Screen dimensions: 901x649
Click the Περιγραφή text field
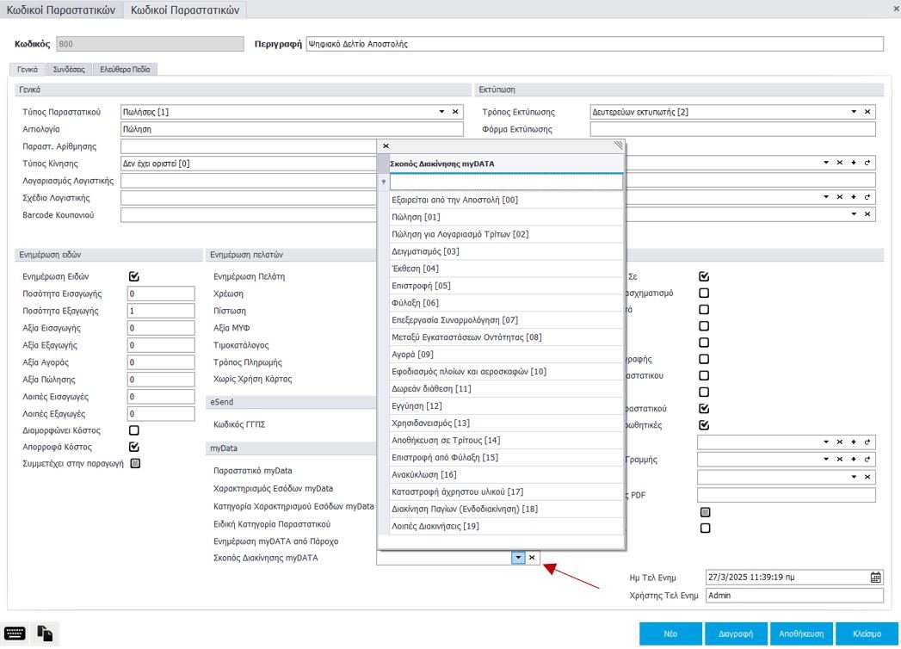point(594,43)
